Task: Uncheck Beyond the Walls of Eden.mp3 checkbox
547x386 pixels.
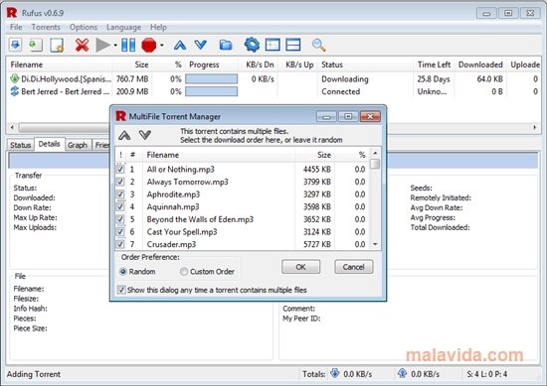Action: (x=120, y=219)
